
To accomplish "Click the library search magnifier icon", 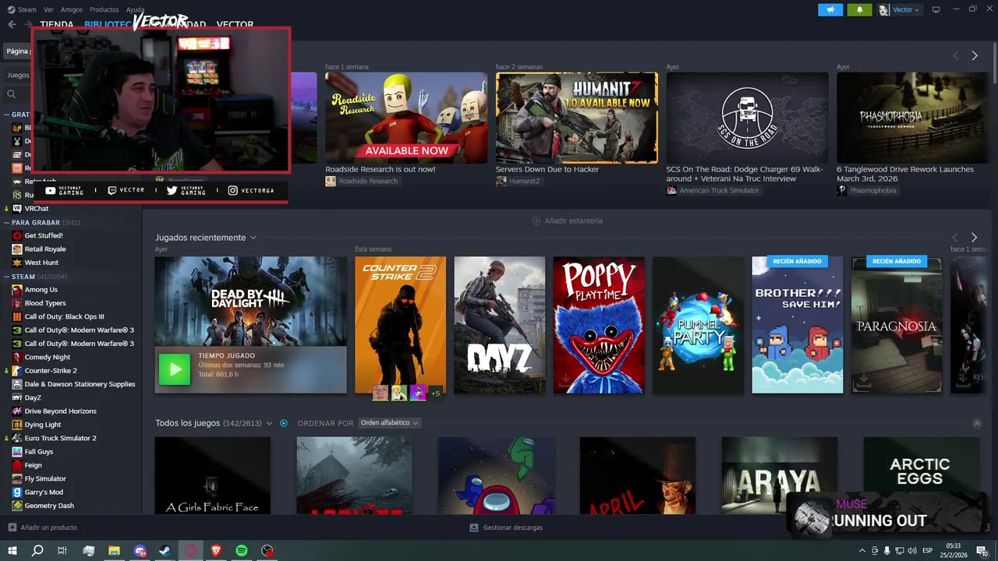I will coord(12,94).
